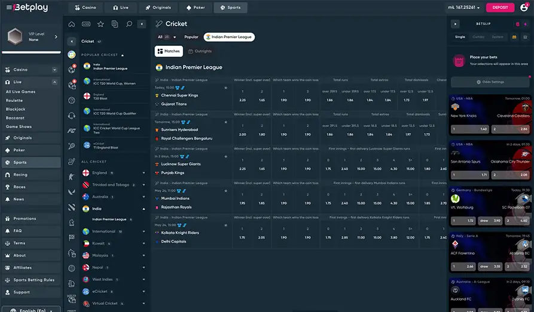Open the user profile avatar
This screenshot has height=312, width=534.
tap(524, 8)
